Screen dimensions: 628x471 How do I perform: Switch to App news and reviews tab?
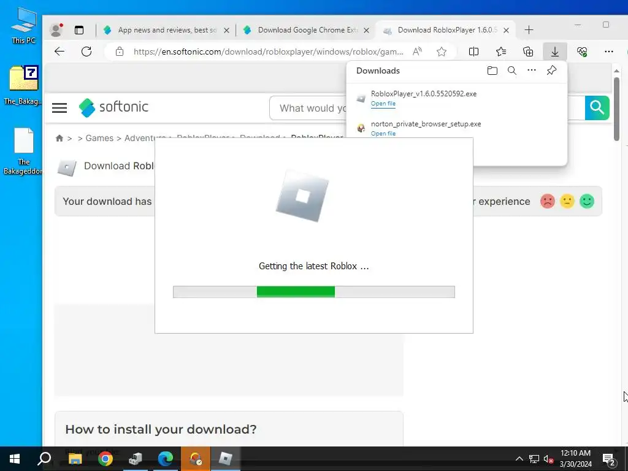(166, 30)
